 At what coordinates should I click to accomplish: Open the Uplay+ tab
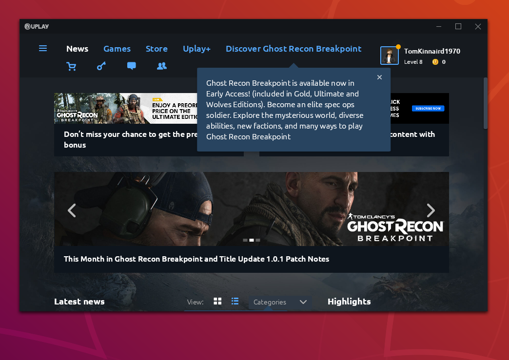pos(196,49)
